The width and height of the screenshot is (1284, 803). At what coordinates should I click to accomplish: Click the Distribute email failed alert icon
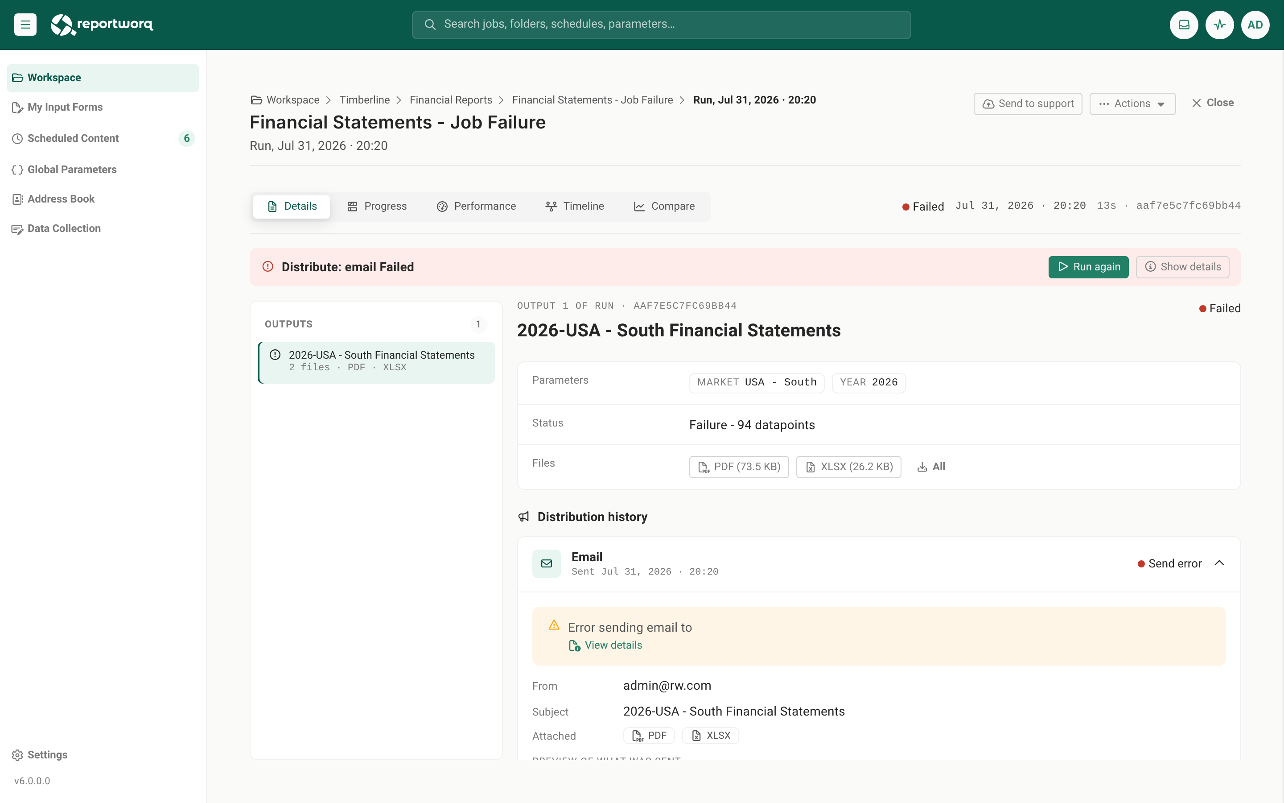coord(268,267)
